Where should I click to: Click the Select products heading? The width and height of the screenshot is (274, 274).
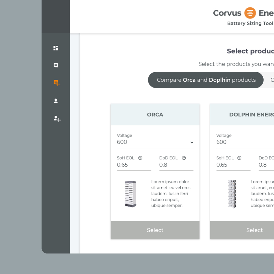coord(250,51)
